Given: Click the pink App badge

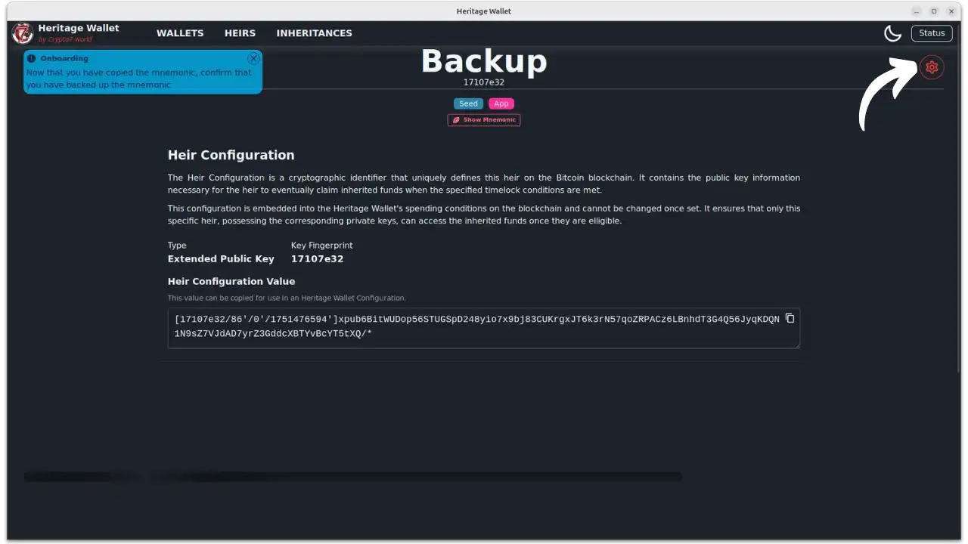Looking at the screenshot, I should pyautogui.click(x=501, y=104).
